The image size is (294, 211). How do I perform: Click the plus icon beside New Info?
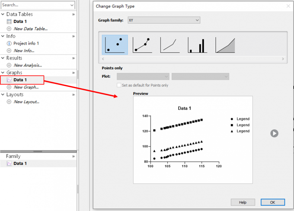coord(9,51)
